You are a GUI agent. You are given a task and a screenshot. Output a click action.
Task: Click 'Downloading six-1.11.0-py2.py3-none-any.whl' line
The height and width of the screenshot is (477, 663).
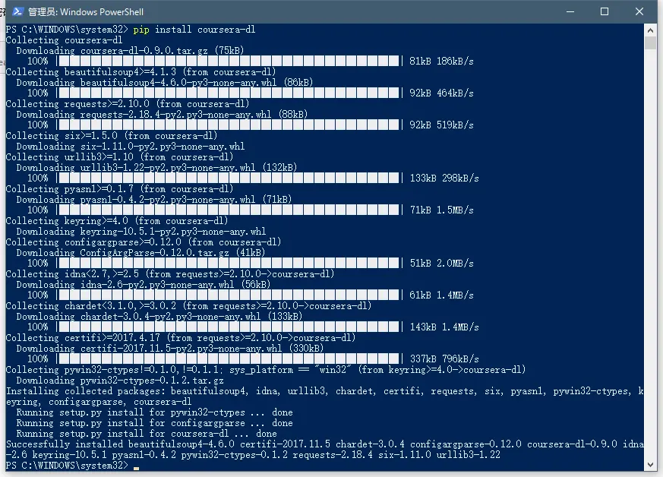pos(130,147)
